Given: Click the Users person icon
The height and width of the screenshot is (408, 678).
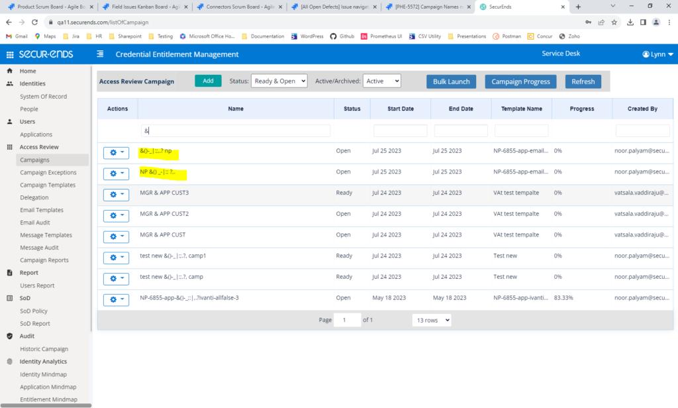Looking at the screenshot, I should tap(9, 122).
